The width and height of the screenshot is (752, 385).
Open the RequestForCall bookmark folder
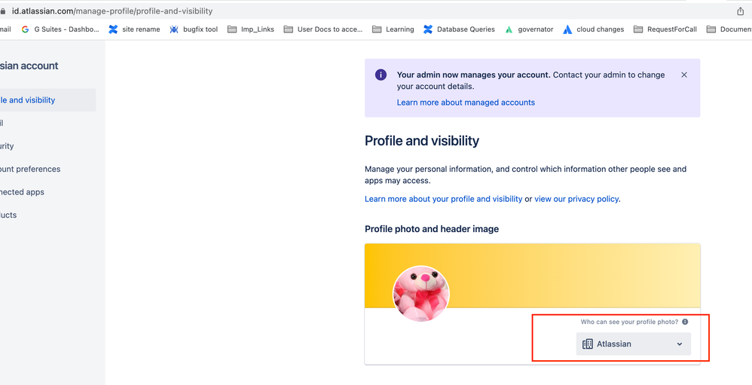coord(665,29)
